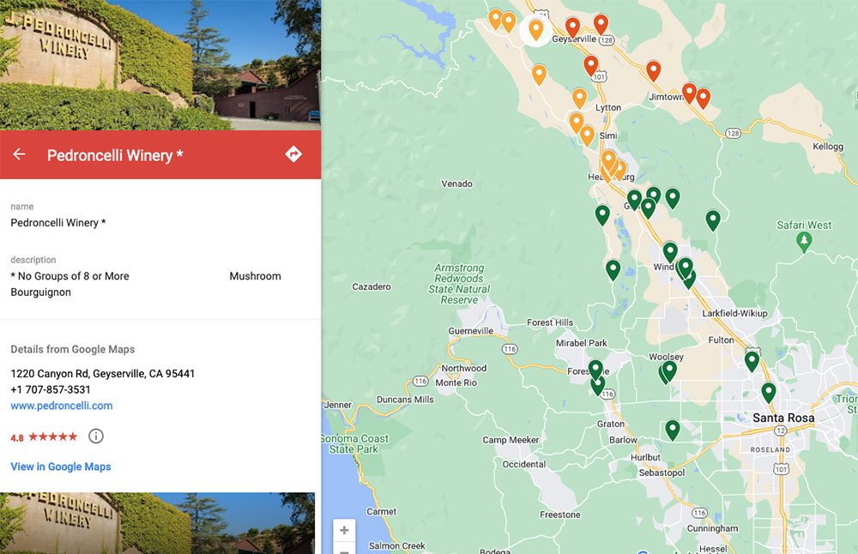Image resolution: width=858 pixels, height=554 pixels.
Task: Click the 4.8 star rating
Action: pos(44,437)
